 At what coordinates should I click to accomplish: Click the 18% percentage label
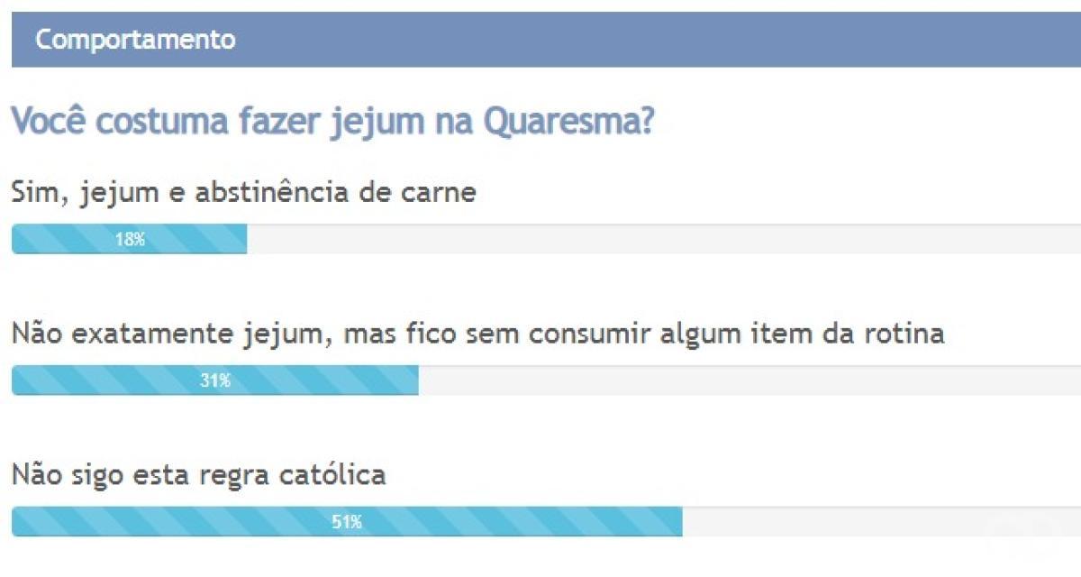click(x=130, y=240)
